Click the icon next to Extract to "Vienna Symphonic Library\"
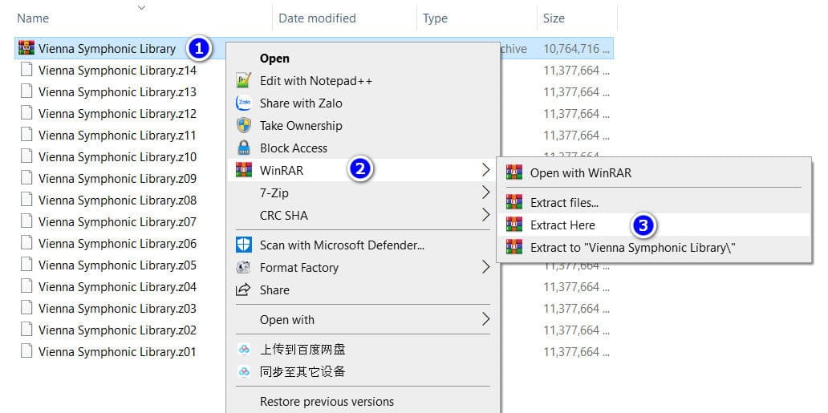This screenshot has width=828, height=413. click(513, 247)
